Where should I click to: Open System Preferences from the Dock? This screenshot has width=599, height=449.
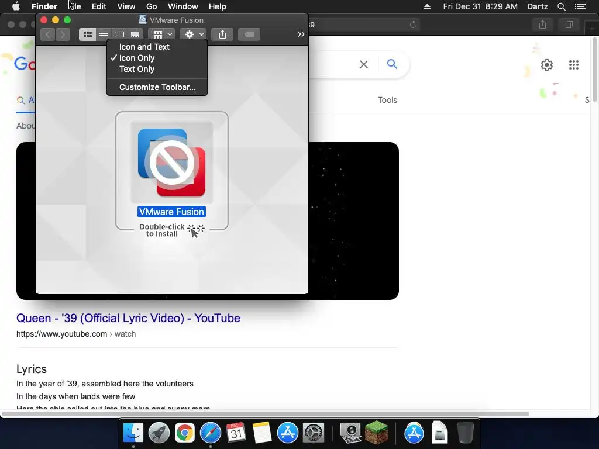pyautogui.click(x=314, y=433)
